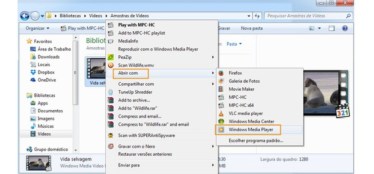
Task: Click the Add to MPC-HC playlist icon
Action: click(111, 33)
